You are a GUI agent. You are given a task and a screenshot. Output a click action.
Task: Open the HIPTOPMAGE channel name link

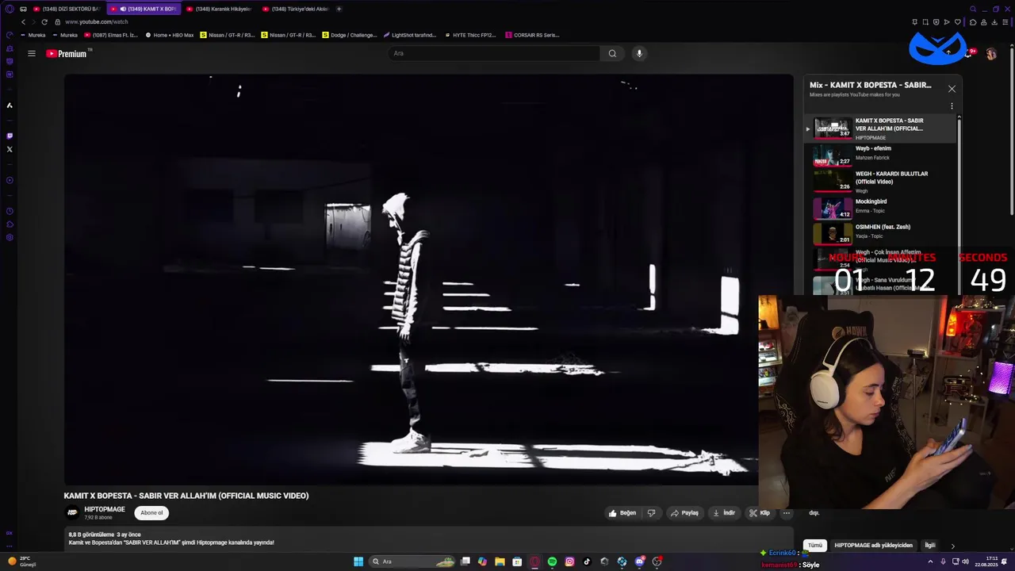tap(105, 509)
